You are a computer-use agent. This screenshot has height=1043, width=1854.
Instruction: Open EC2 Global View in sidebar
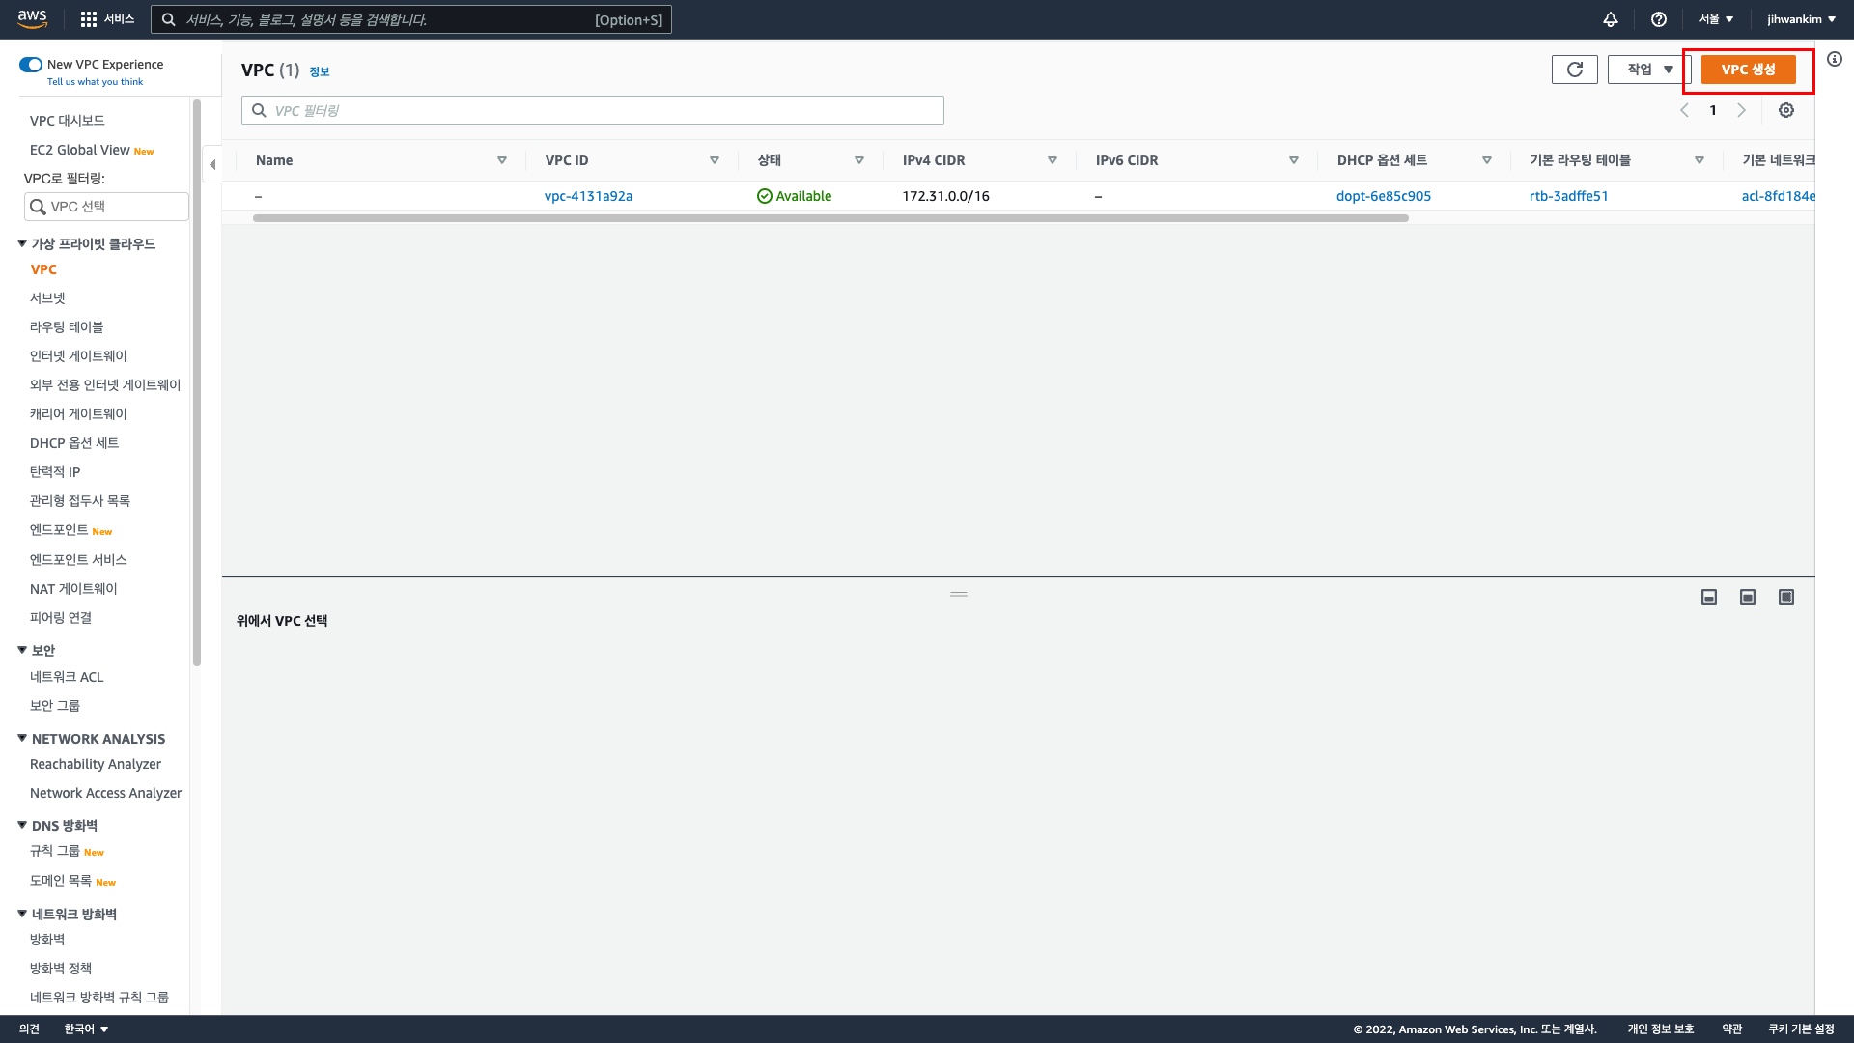point(80,150)
